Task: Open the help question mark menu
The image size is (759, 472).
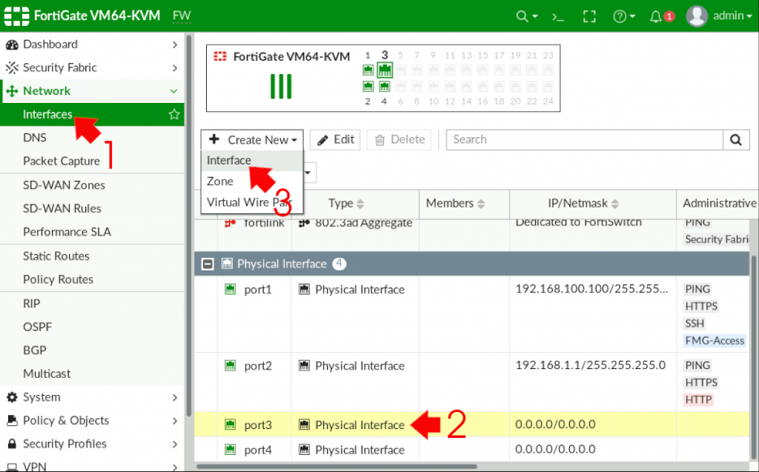Action: click(621, 15)
